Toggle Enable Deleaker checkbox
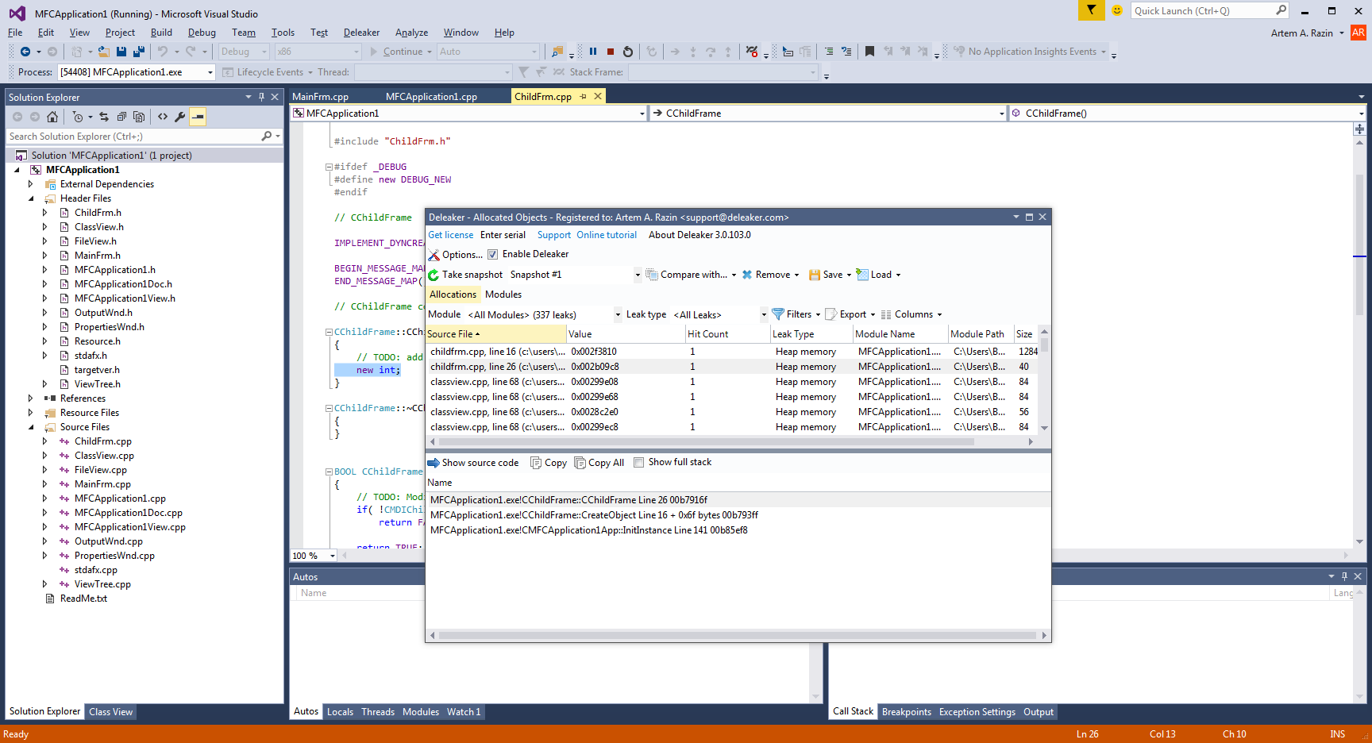Screen dimensions: 1372x743 (x=493, y=254)
